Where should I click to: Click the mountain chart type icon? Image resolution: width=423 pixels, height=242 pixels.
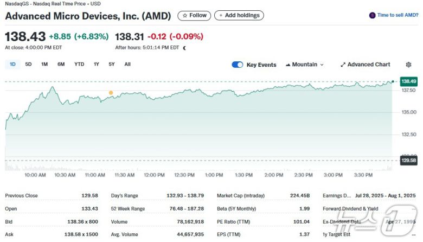288,65
